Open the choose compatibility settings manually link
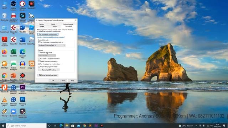Image resolution: width=228 pixels, height=128 pixels. click(x=51, y=37)
